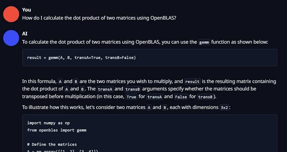Viewport: 287px width, 152px height.
Task: Click the inline "False" code tag
Action: coord(181,97)
